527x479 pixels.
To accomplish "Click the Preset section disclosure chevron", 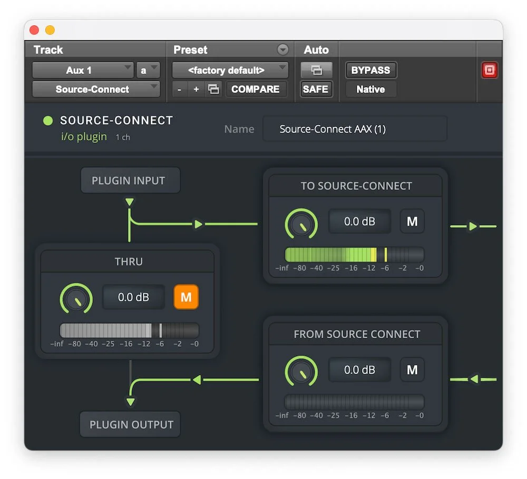I will click(284, 50).
